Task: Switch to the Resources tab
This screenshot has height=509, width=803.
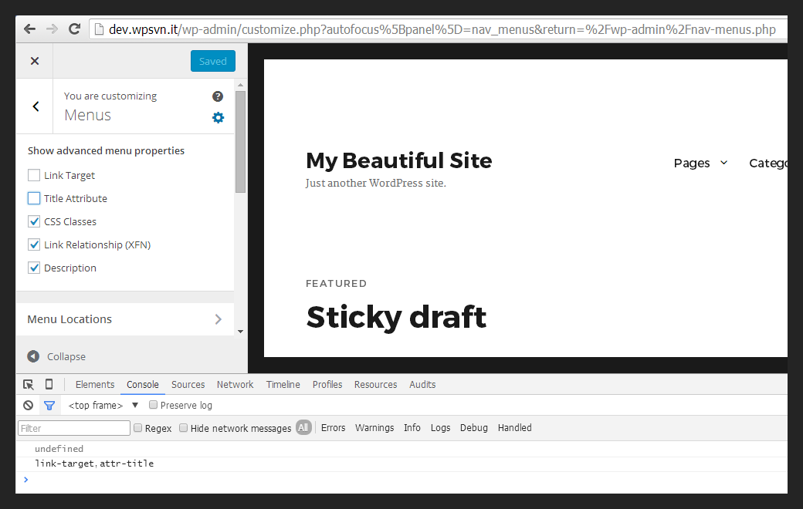Action: point(375,385)
